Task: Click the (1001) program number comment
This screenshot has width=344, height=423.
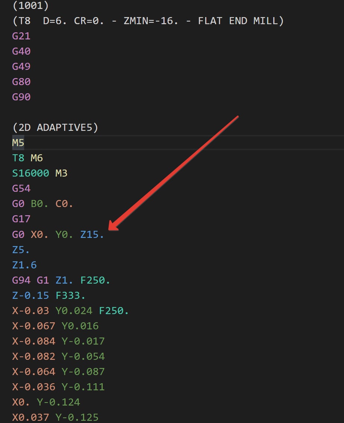Action: pyautogui.click(x=31, y=6)
